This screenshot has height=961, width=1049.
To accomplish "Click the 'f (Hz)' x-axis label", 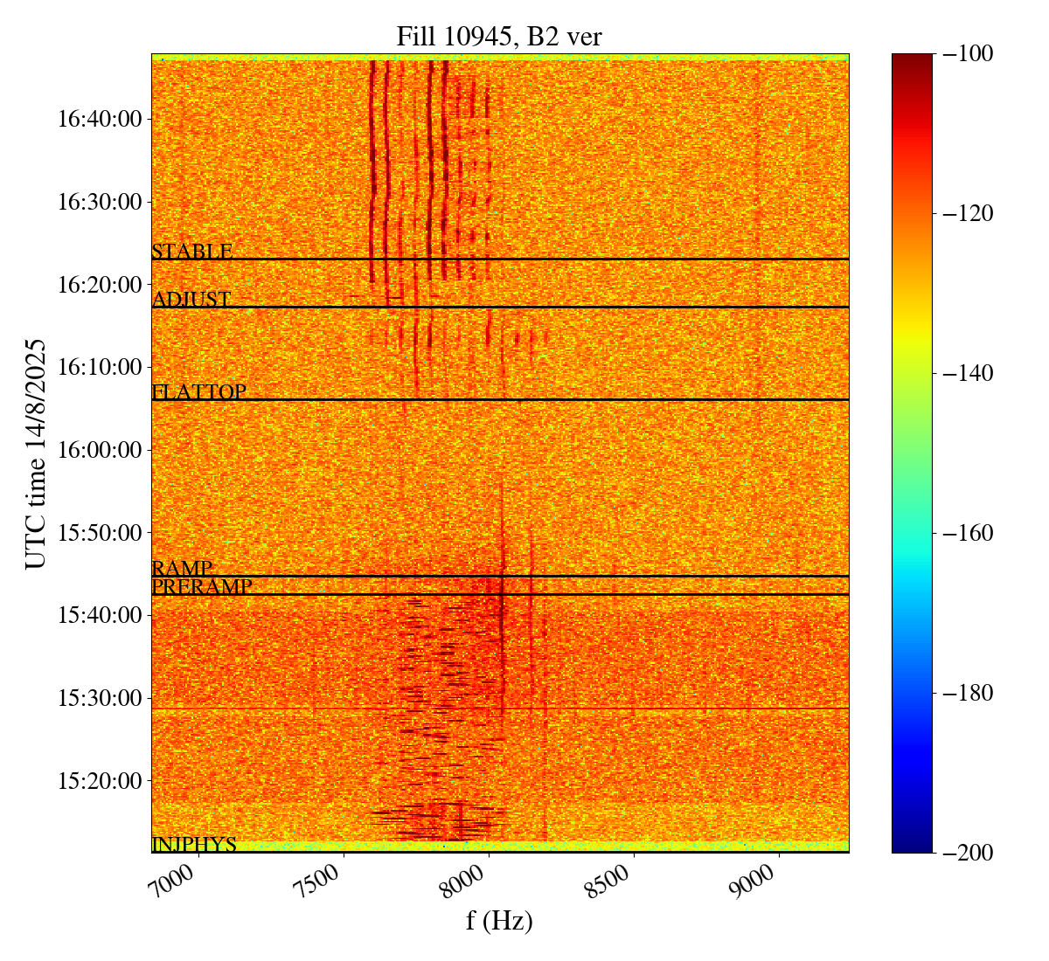I will (x=499, y=920).
